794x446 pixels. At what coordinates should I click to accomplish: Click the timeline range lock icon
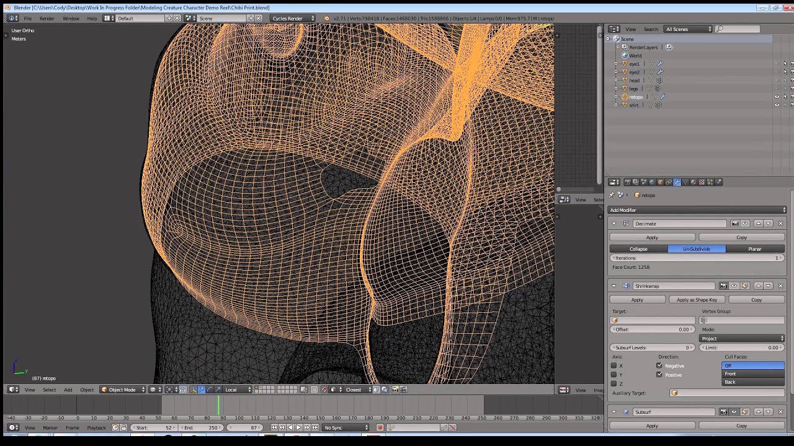[123, 427]
